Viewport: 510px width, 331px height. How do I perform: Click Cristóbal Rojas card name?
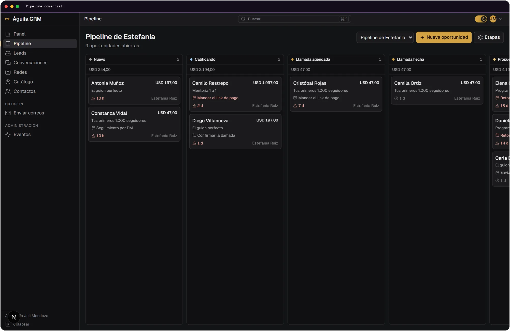tap(310, 83)
